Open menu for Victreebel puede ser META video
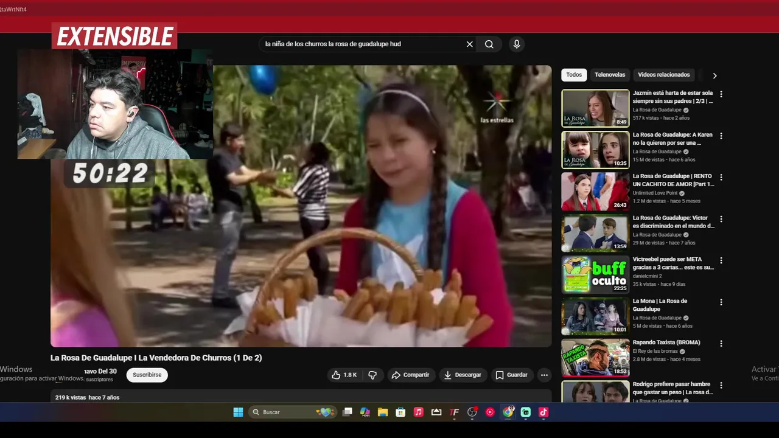This screenshot has height=438, width=779. (721, 260)
